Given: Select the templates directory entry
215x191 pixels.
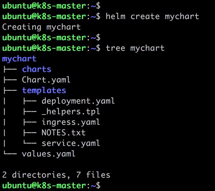Looking at the screenshot, I should tap(44, 91).
